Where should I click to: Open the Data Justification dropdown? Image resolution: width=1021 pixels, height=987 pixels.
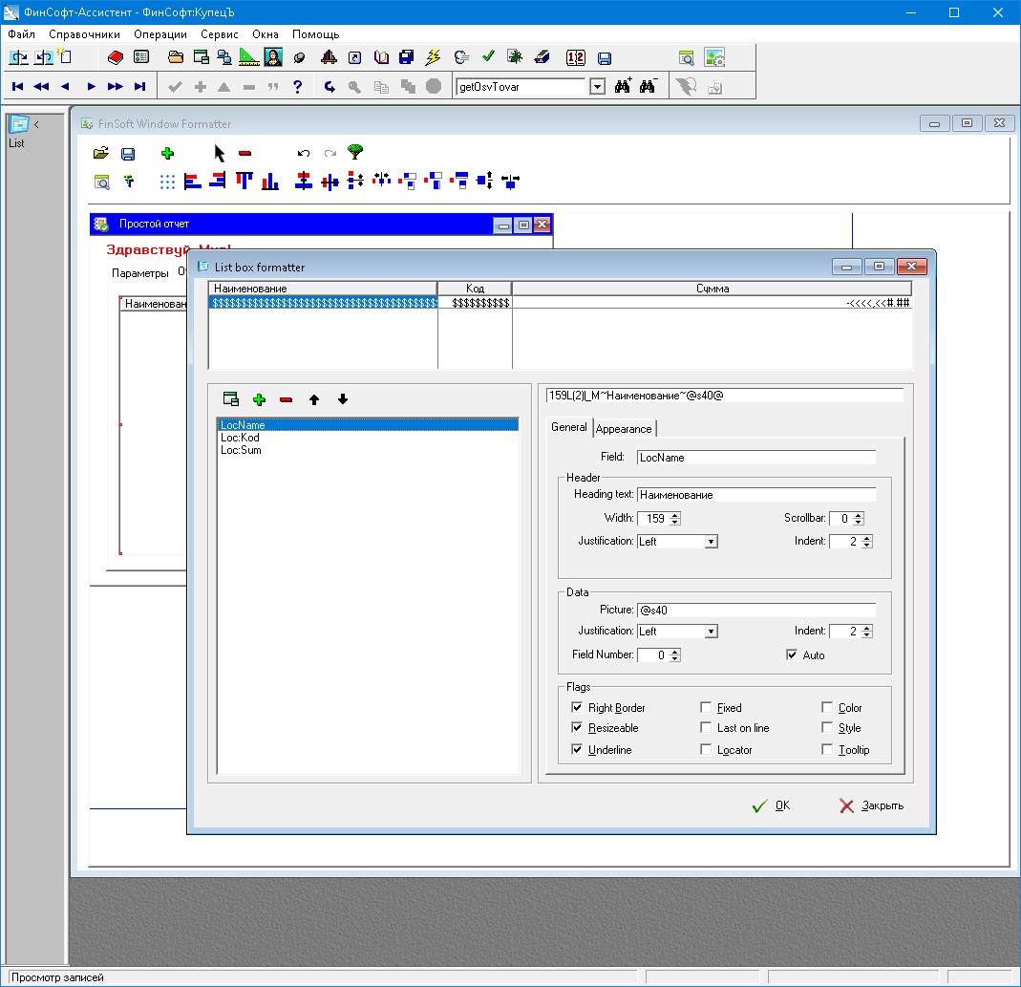pyautogui.click(x=711, y=632)
